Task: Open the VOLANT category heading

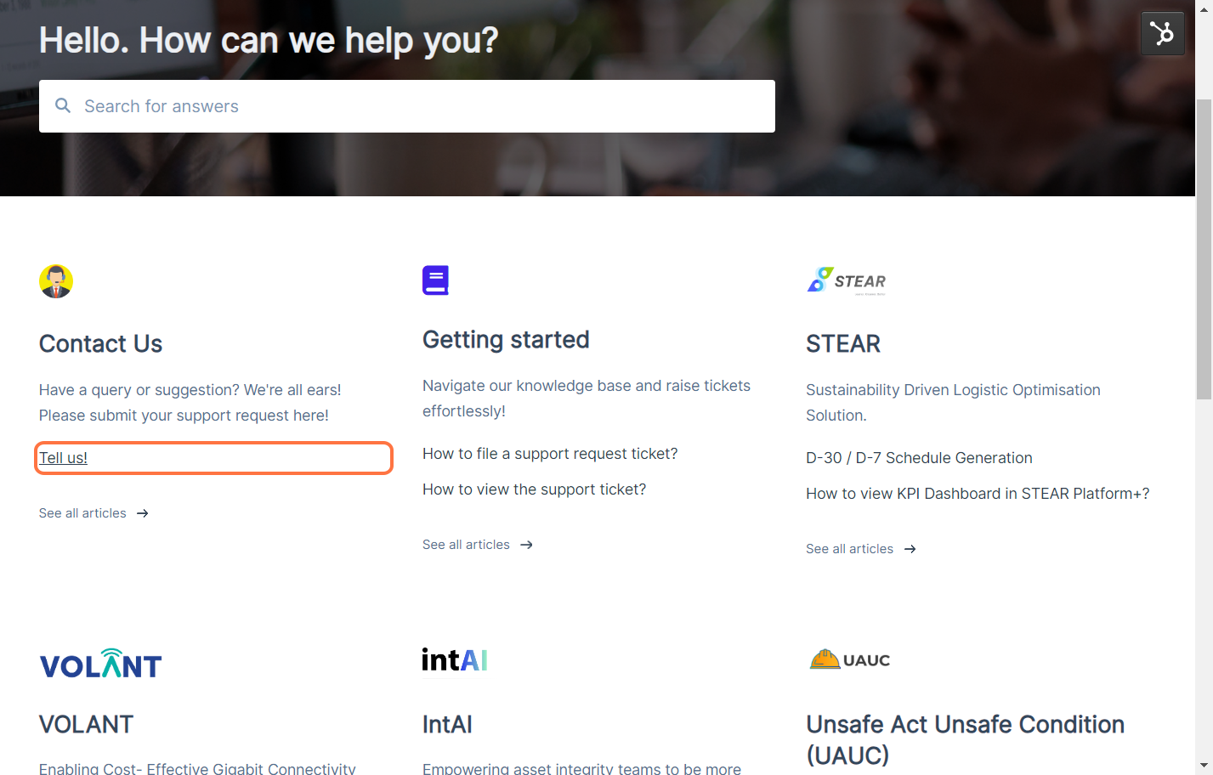Action: pos(86,725)
